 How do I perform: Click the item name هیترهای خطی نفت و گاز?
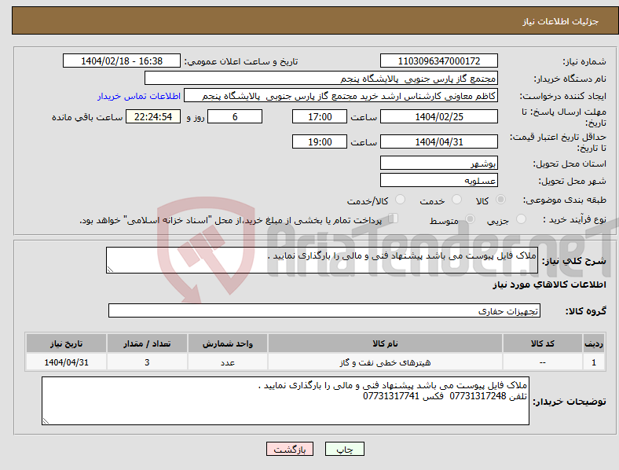[385, 362]
